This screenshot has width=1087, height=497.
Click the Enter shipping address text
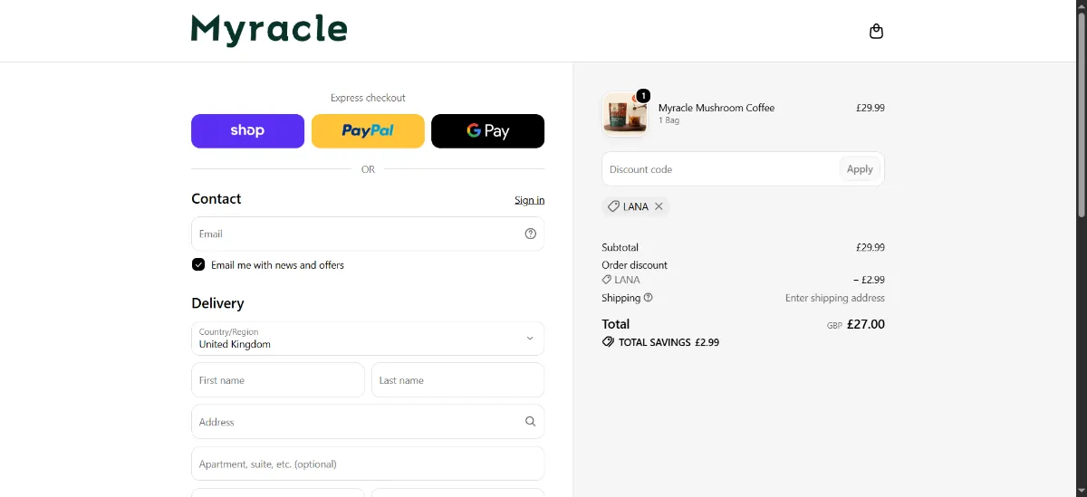pos(835,298)
